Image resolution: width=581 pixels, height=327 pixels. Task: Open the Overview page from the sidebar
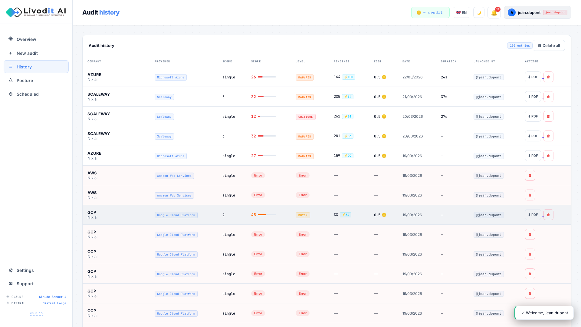point(26,39)
